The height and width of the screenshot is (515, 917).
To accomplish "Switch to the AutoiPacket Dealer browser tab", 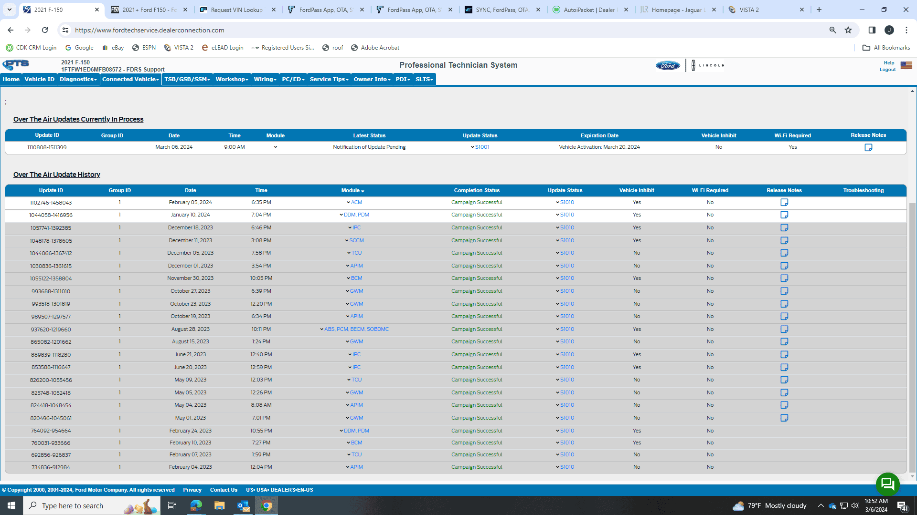I will [x=590, y=10].
